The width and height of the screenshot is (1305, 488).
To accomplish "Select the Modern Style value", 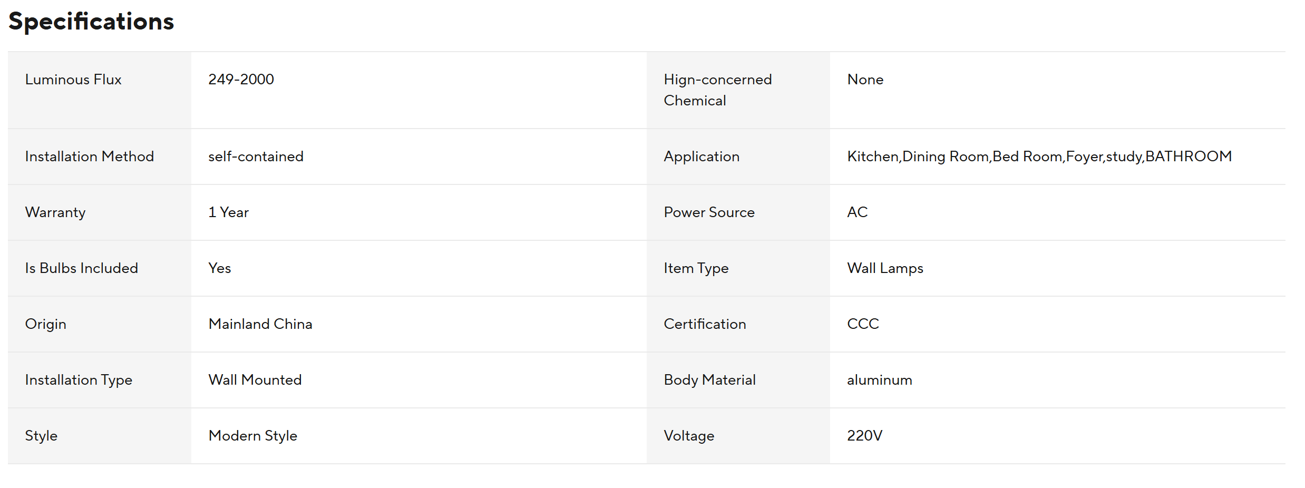I will pyautogui.click(x=253, y=436).
